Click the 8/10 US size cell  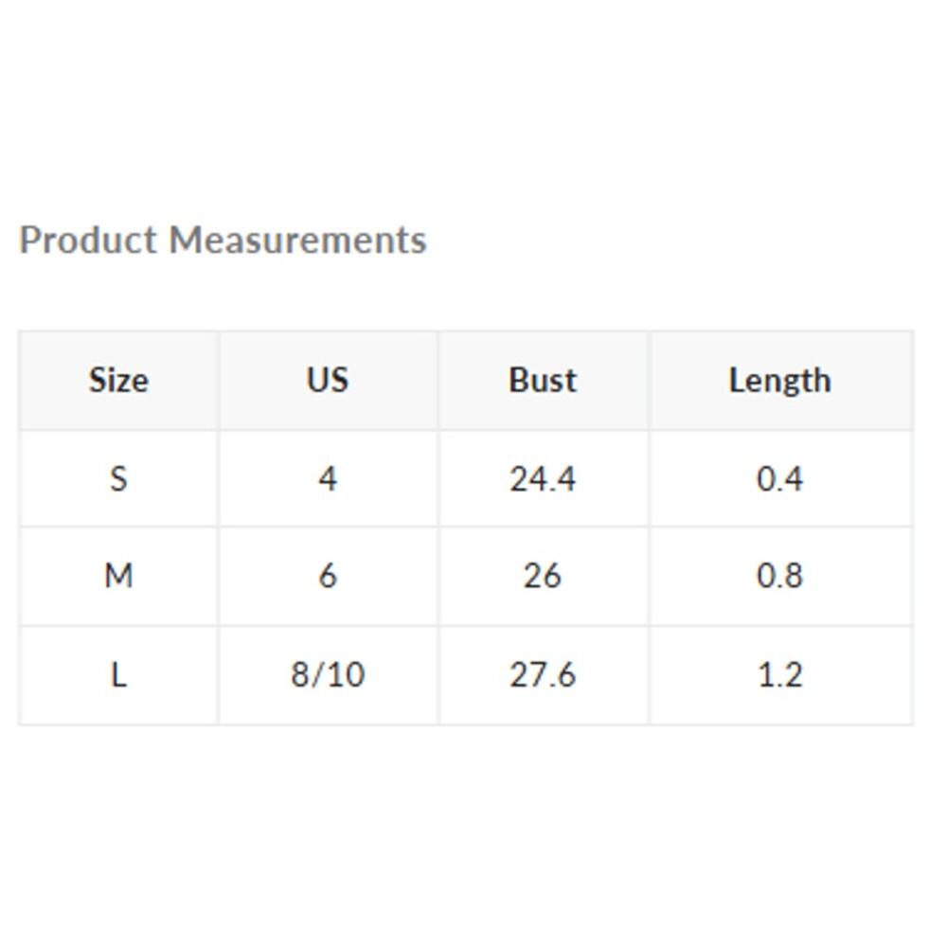328,675
